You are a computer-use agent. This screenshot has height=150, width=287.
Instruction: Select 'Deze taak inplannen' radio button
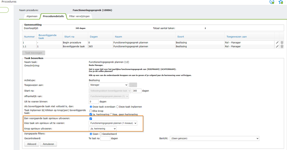(x=118, y=107)
